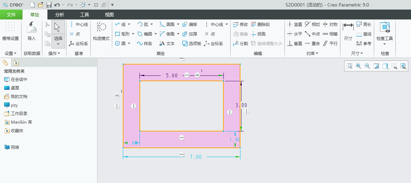This screenshot has height=183, width=411.
Task: Expand the Arc (弧) dropdown arrow
Action: click(152, 25)
